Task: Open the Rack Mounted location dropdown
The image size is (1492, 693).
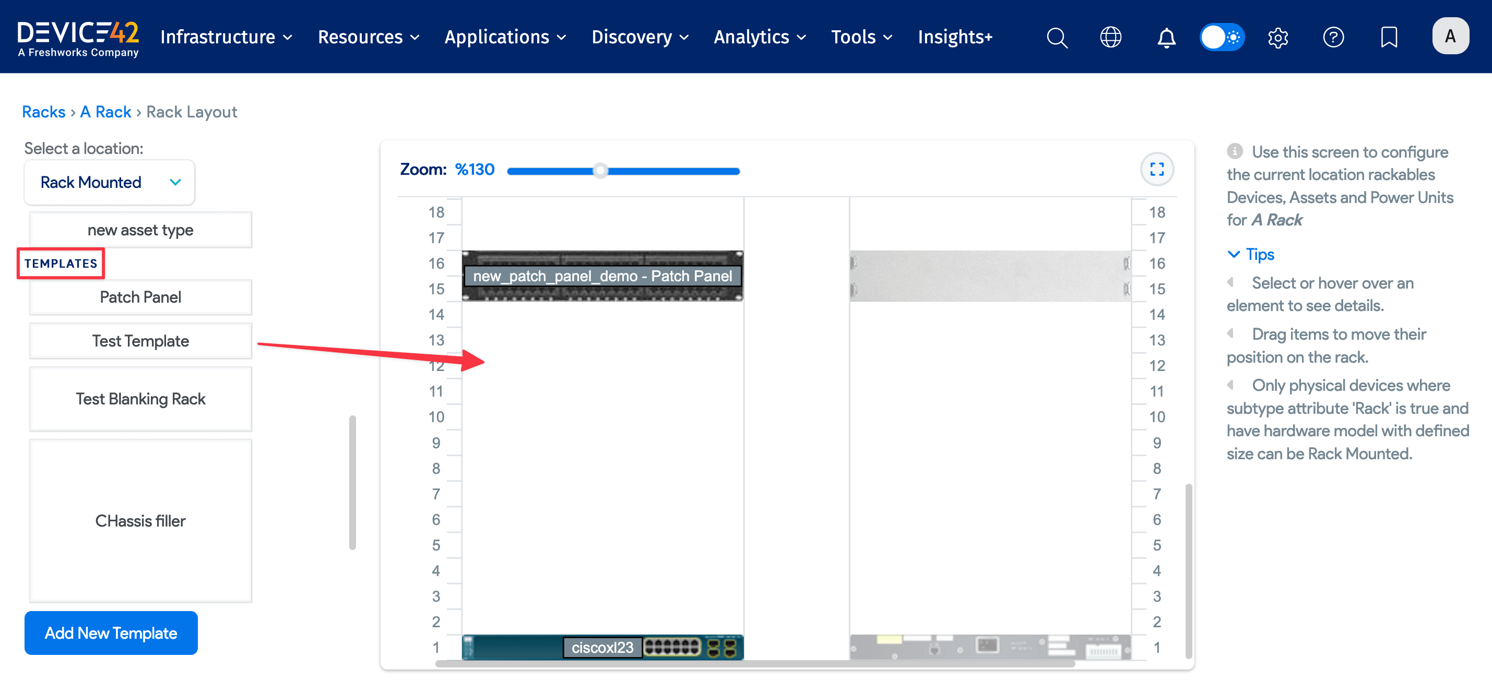Action: click(109, 182)
